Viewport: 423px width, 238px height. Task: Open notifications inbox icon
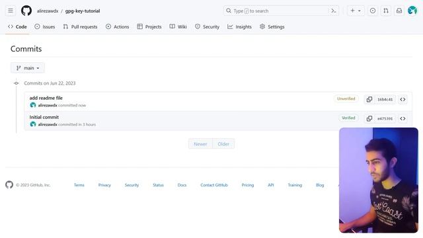[399, 11]
